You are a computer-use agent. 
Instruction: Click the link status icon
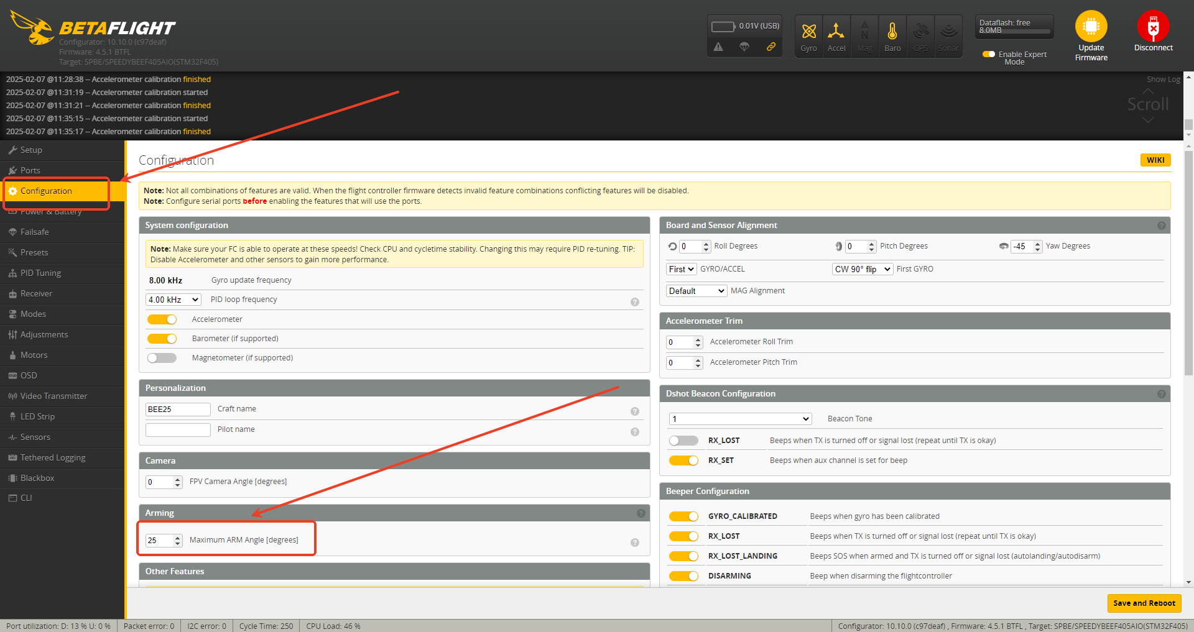point(771,47)
